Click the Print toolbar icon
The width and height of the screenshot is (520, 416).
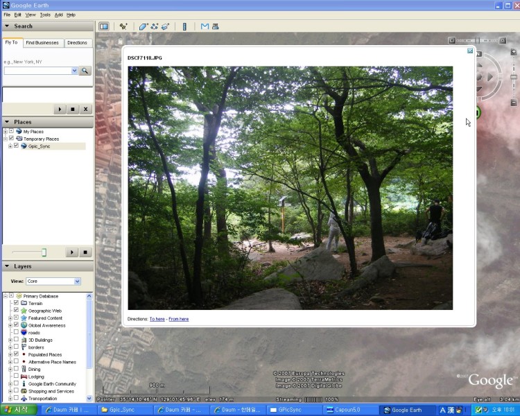coord(215,26)
